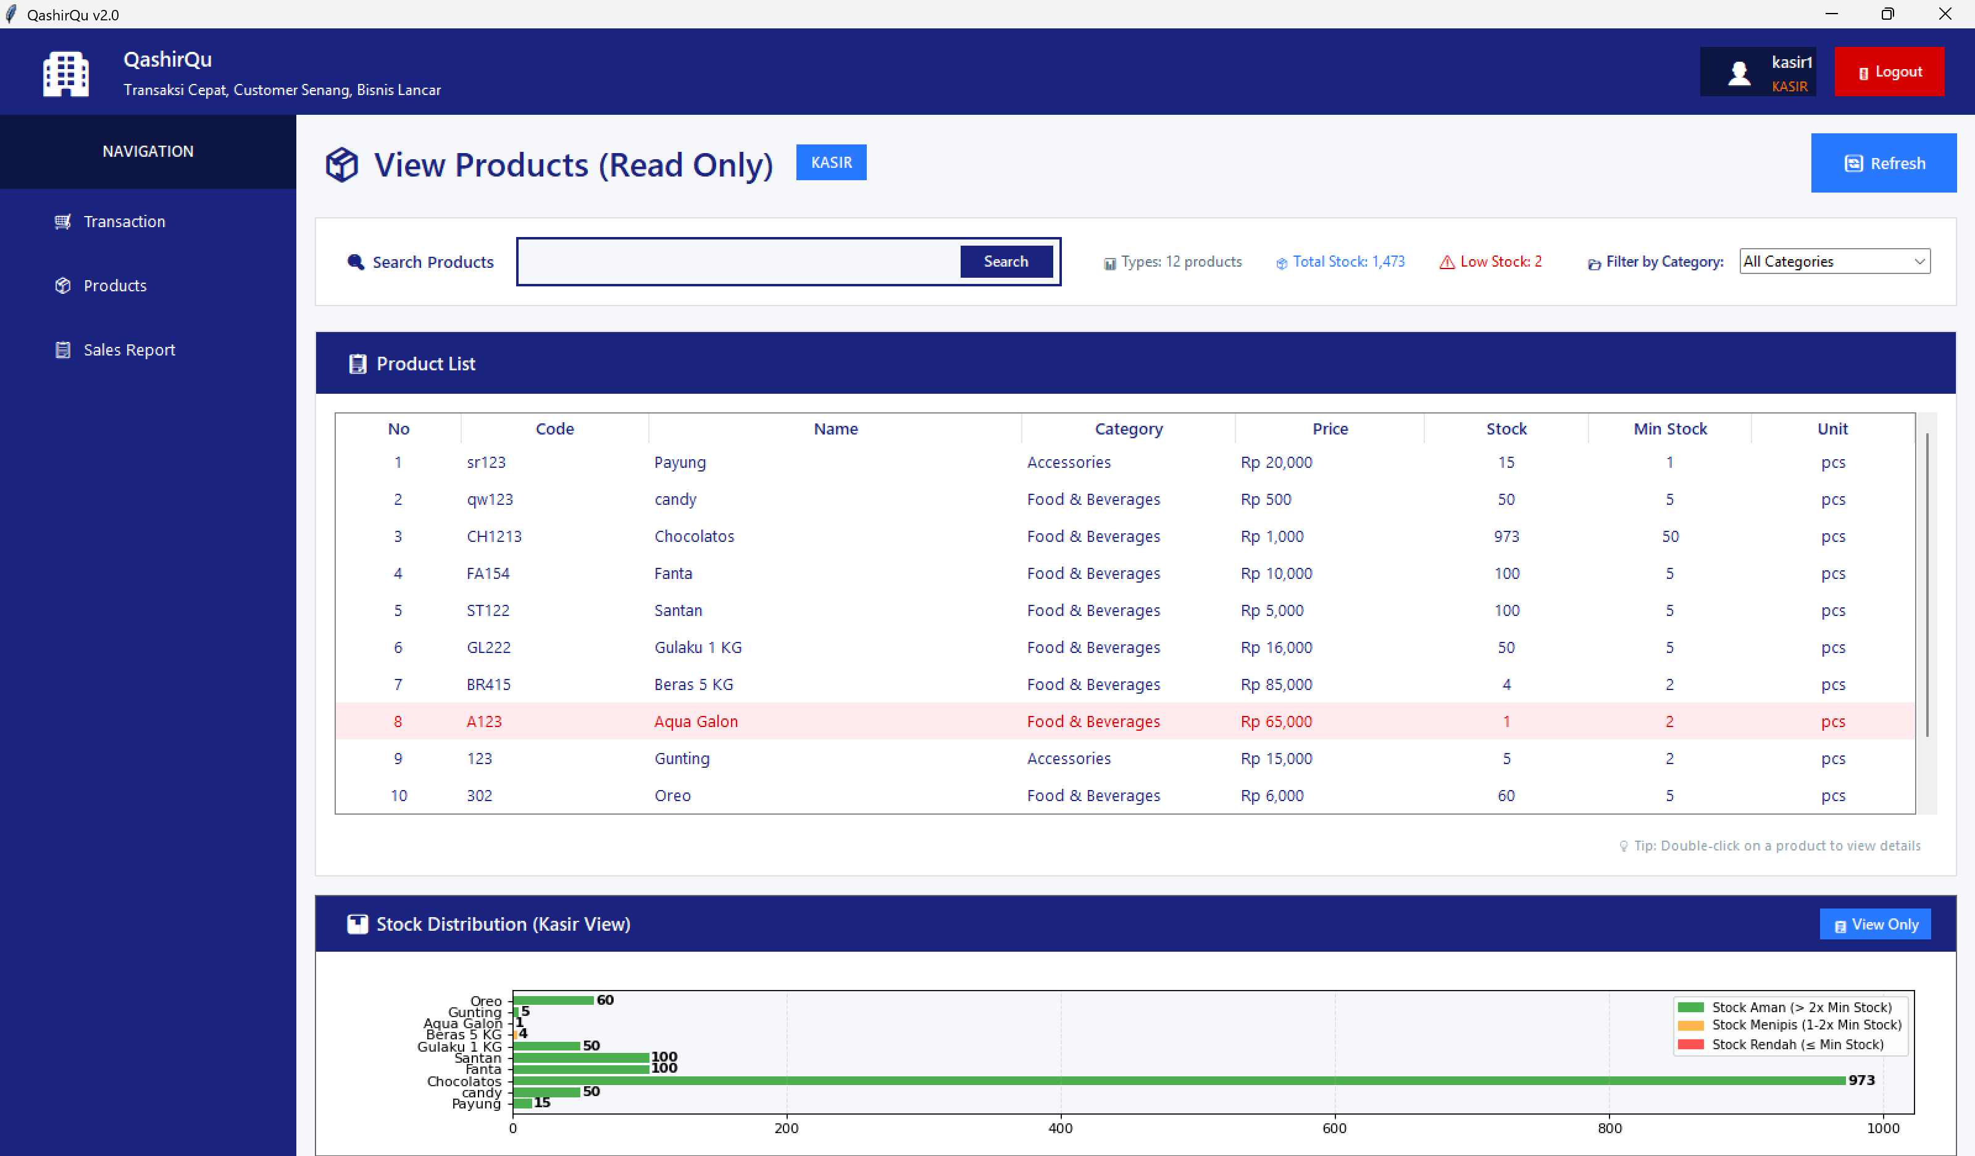The width and height of the screenshot is (1975, 1156).
Task: Go to Products in the sidebar
Action: (x=115, y=286)
